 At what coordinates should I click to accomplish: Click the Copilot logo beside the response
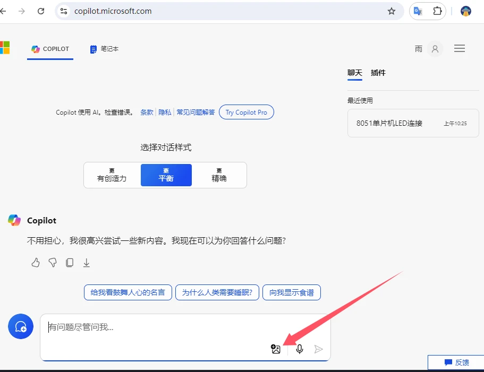tap(14, 220)
